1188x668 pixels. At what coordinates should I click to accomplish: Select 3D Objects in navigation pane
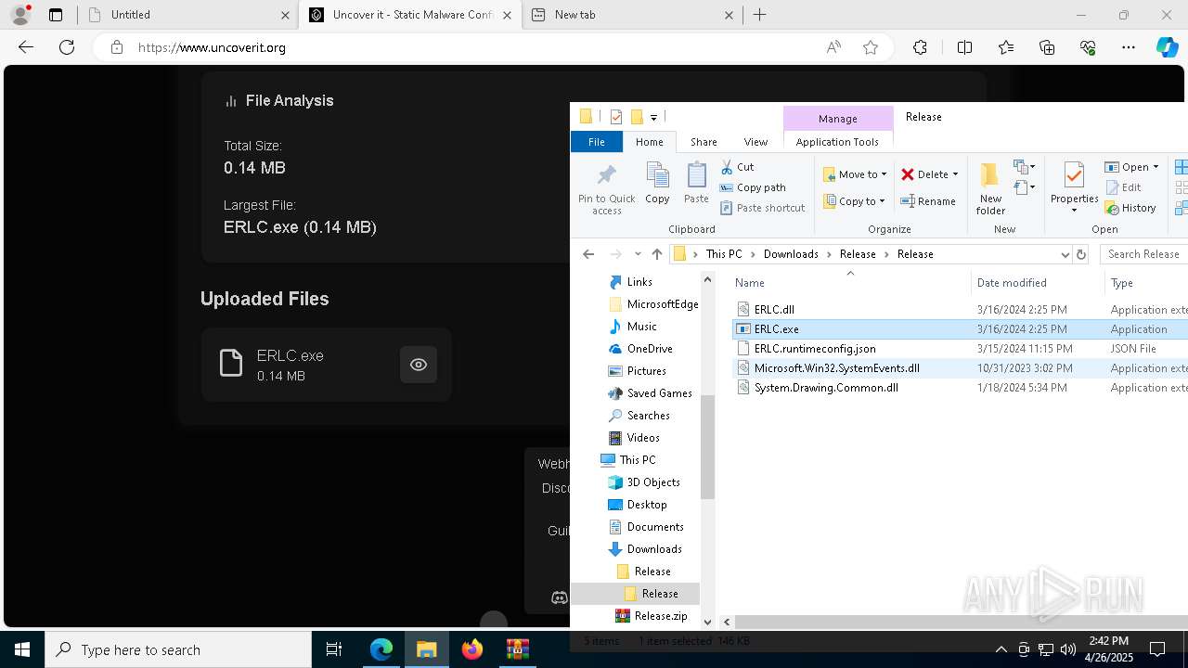pos(653,482)
